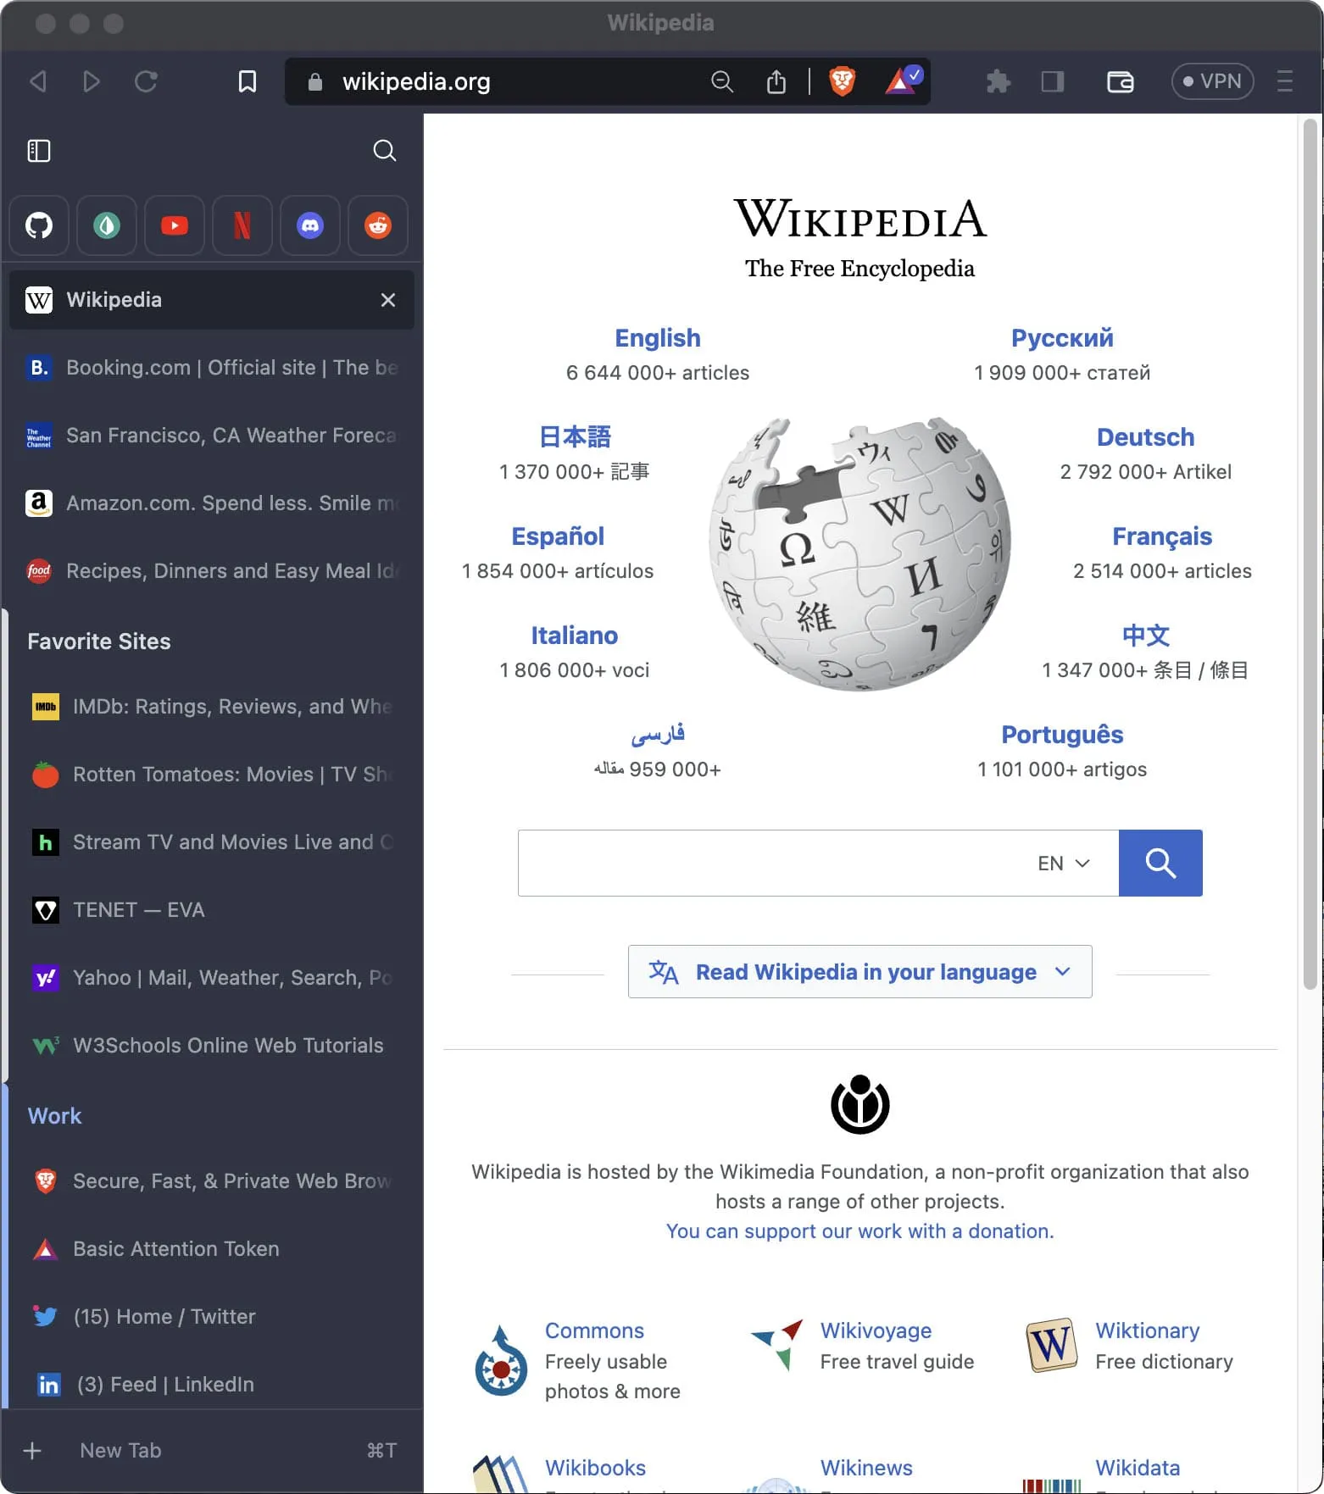1324x1494 pixels.
Task: Open the pinned GitHub tab
Action: [39, 225]
